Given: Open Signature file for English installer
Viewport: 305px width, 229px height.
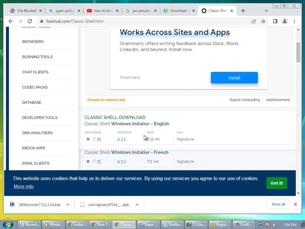Looking at the screenshot, I should pyautogui.click(x=185, y=139).
